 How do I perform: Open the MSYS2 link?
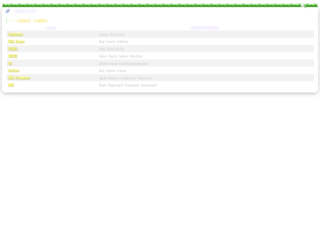pyautogui.click(x=13, y=56)
